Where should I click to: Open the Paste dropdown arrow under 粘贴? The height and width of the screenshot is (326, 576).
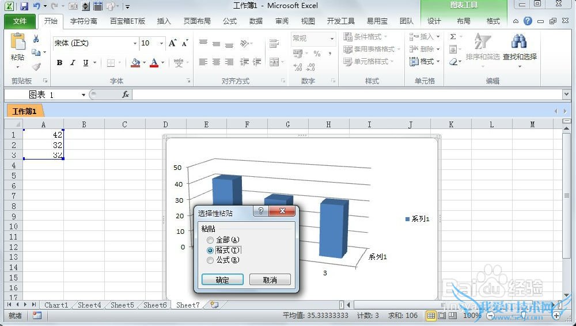pyautogui.click(x=18, y=67)
